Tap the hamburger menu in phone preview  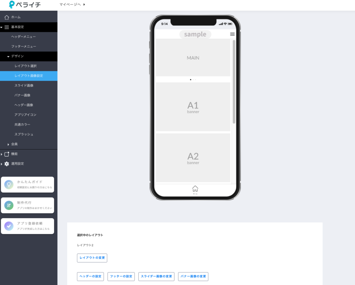pos(232,34)
